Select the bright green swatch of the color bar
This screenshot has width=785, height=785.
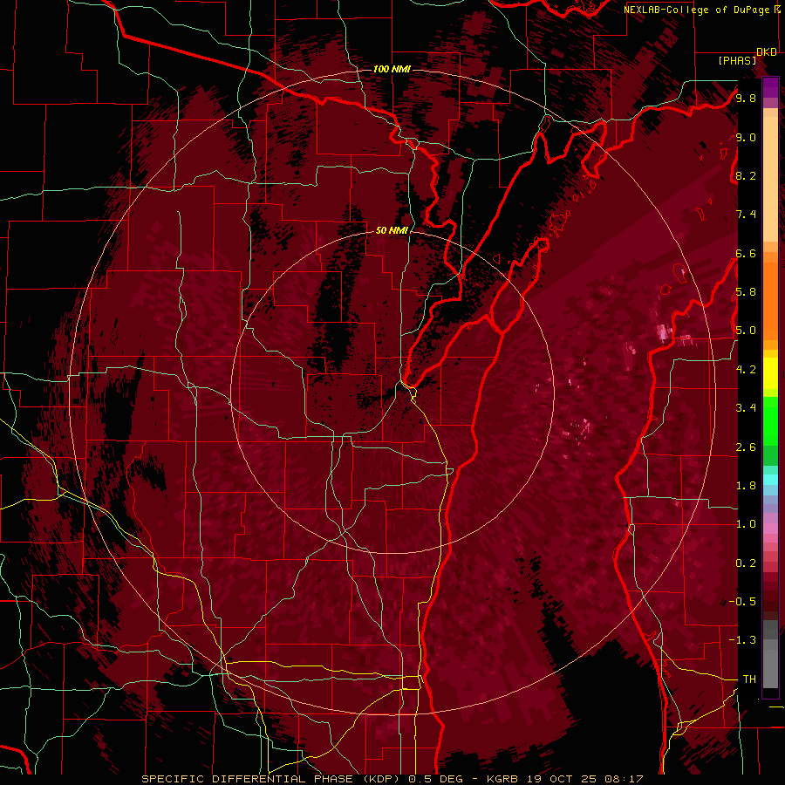[770, 423]
